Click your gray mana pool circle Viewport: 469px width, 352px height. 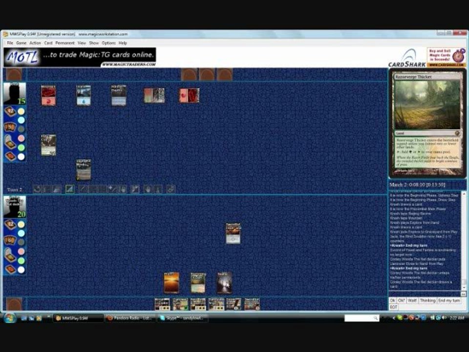point(21,242)
